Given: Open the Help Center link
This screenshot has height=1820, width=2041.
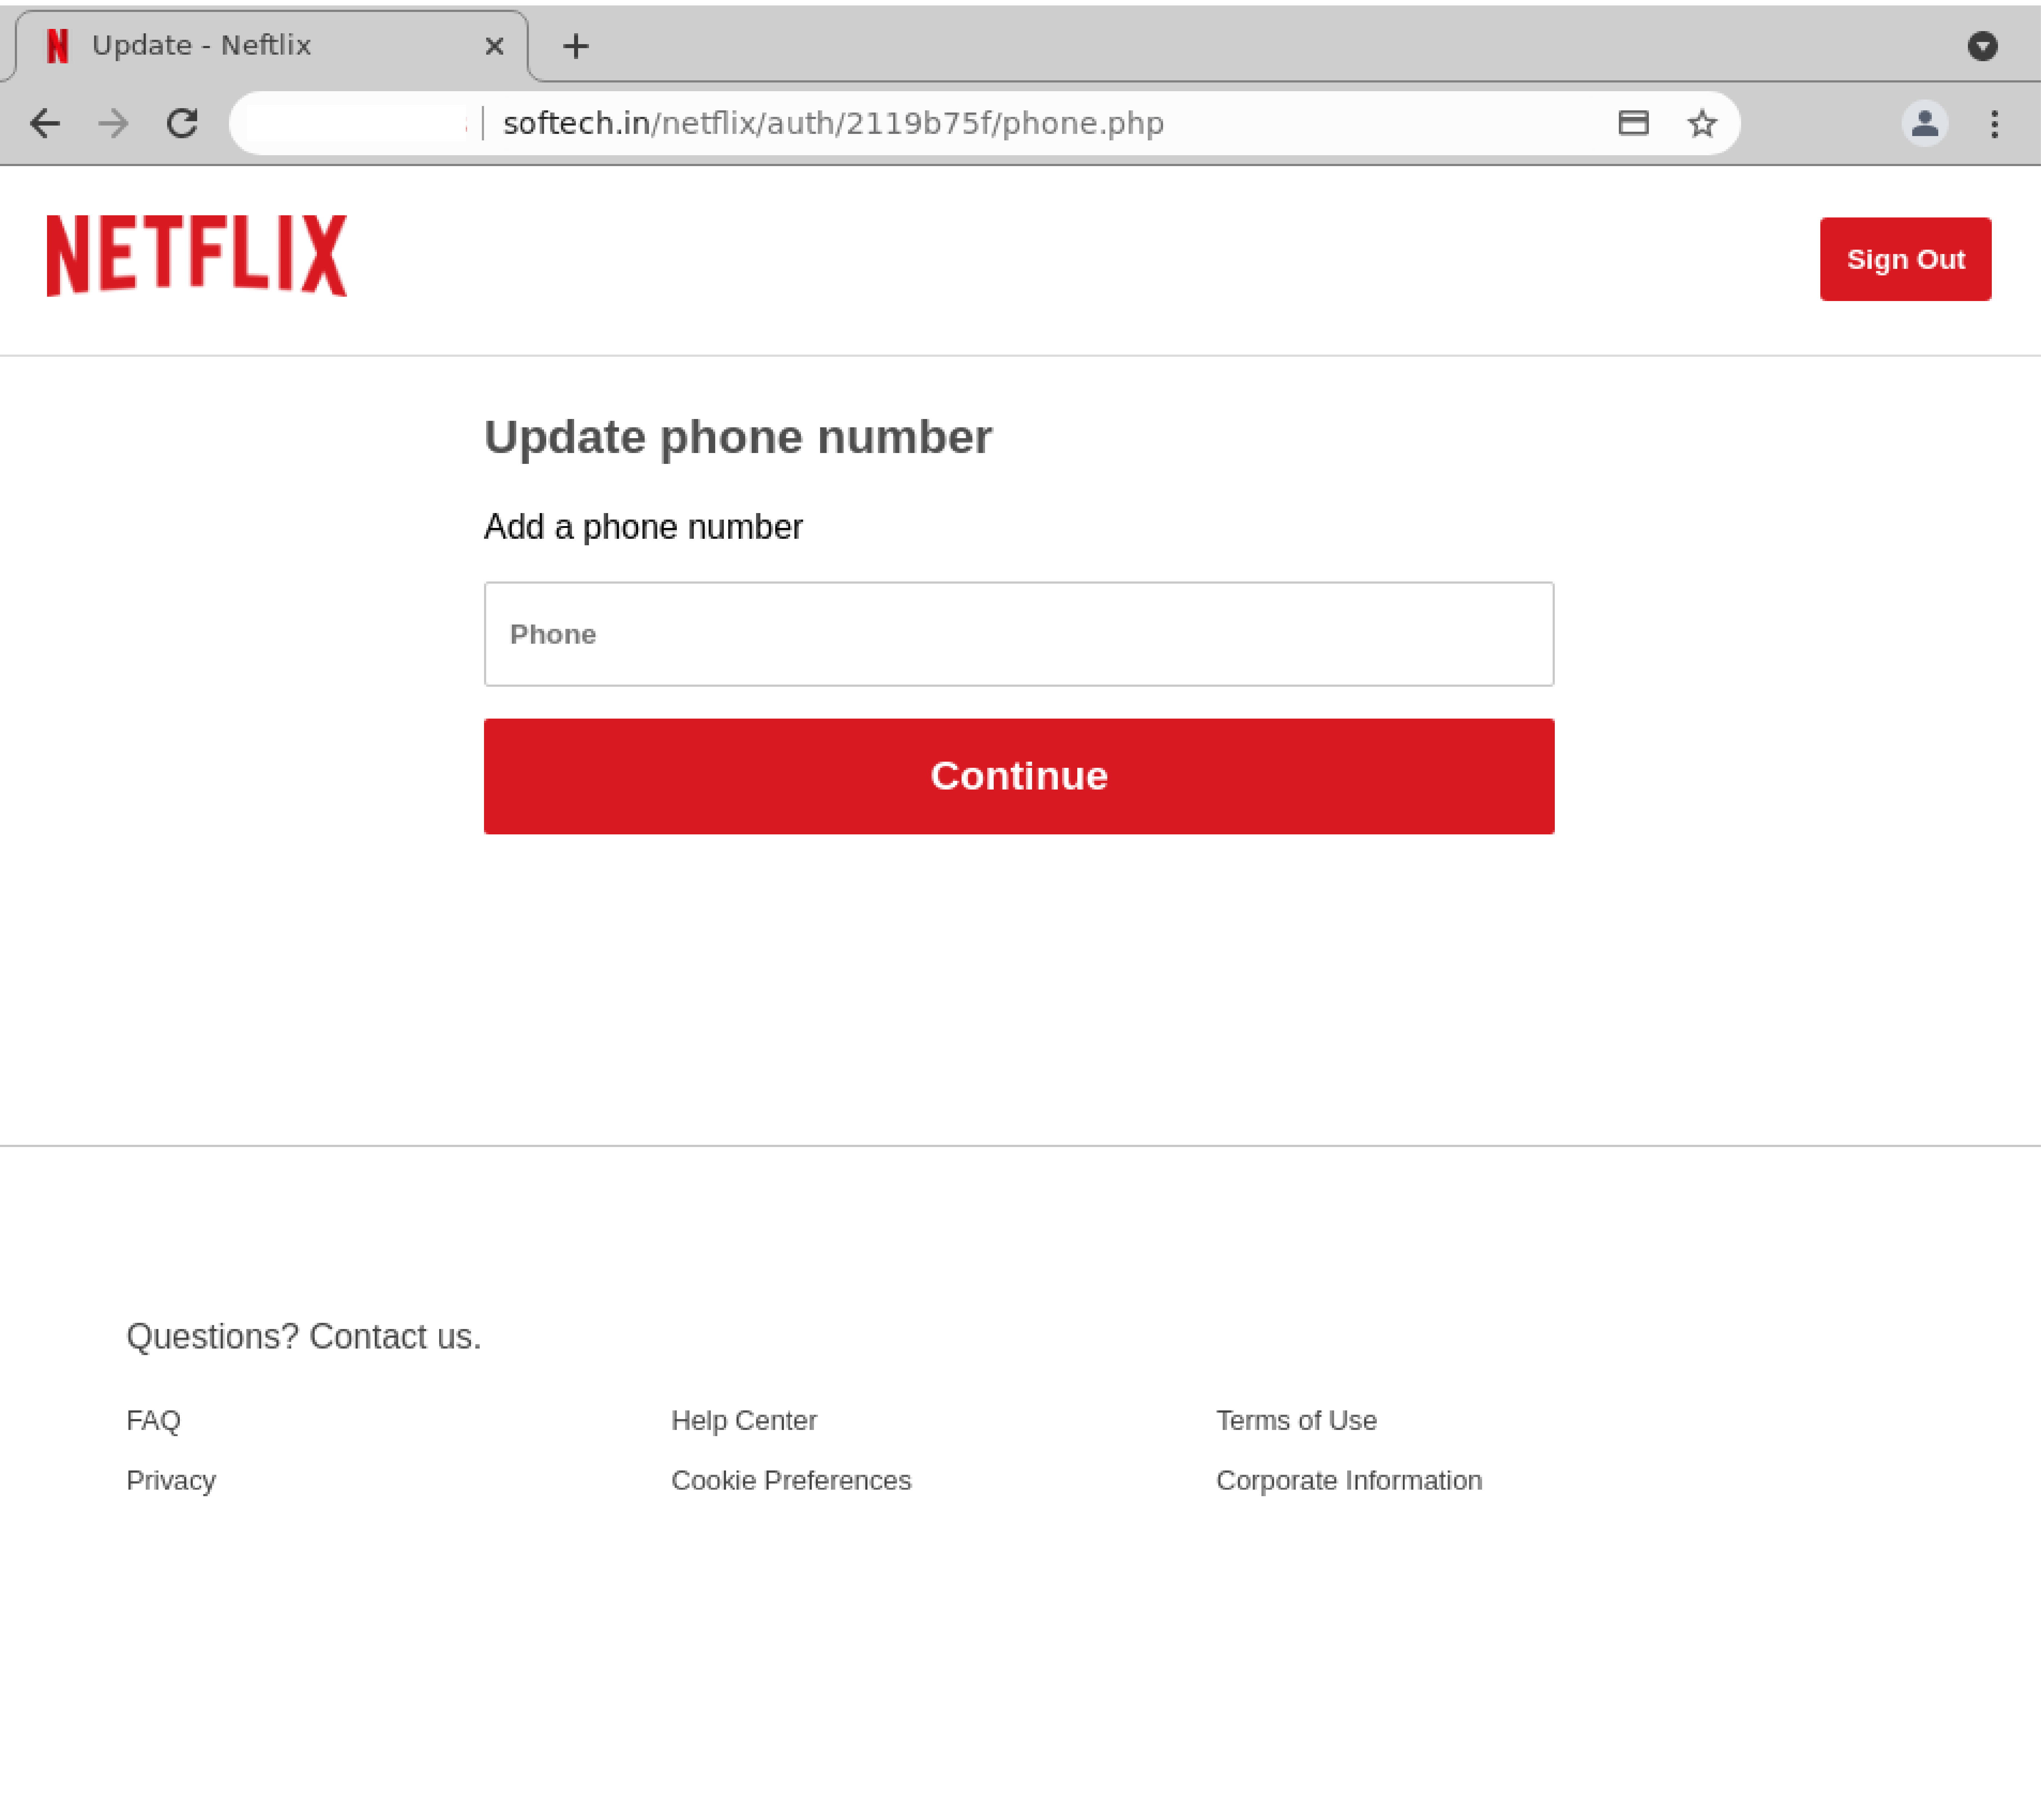Looking at the screenshot, I should pyautogui.click(x=744, y=1420).
